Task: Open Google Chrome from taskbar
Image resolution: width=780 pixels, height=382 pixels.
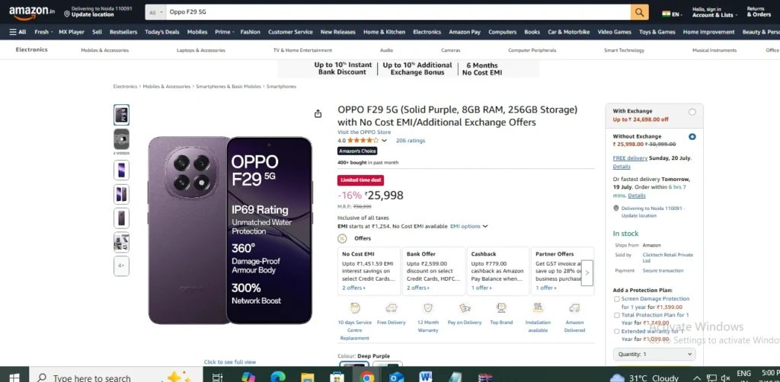Action: click(366, 377)
